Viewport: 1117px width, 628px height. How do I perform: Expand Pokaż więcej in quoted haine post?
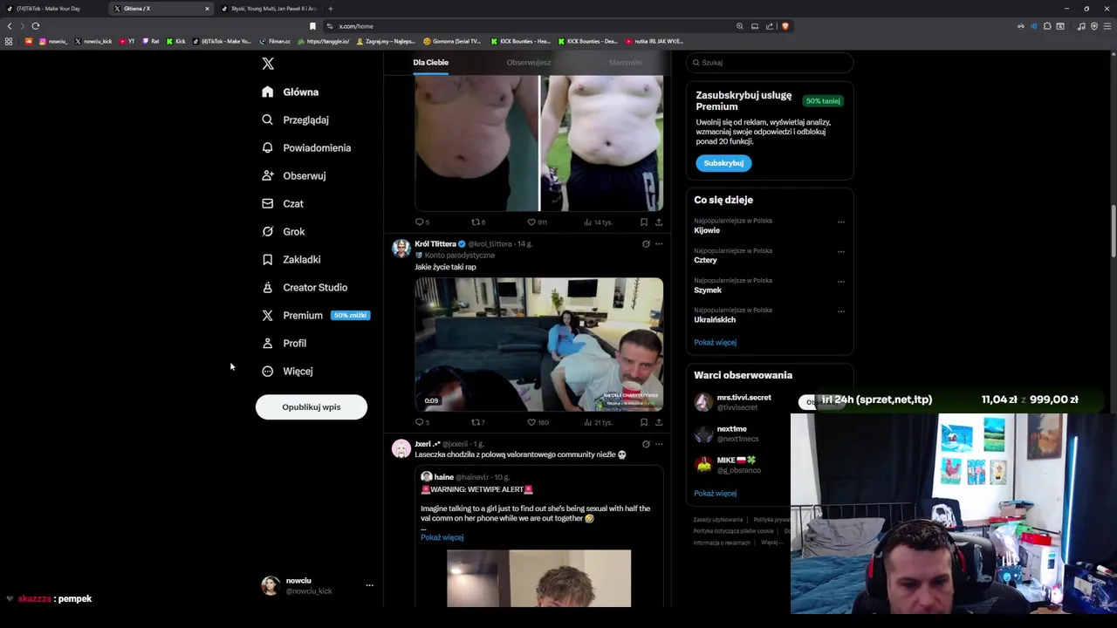(x=442, y=537)
